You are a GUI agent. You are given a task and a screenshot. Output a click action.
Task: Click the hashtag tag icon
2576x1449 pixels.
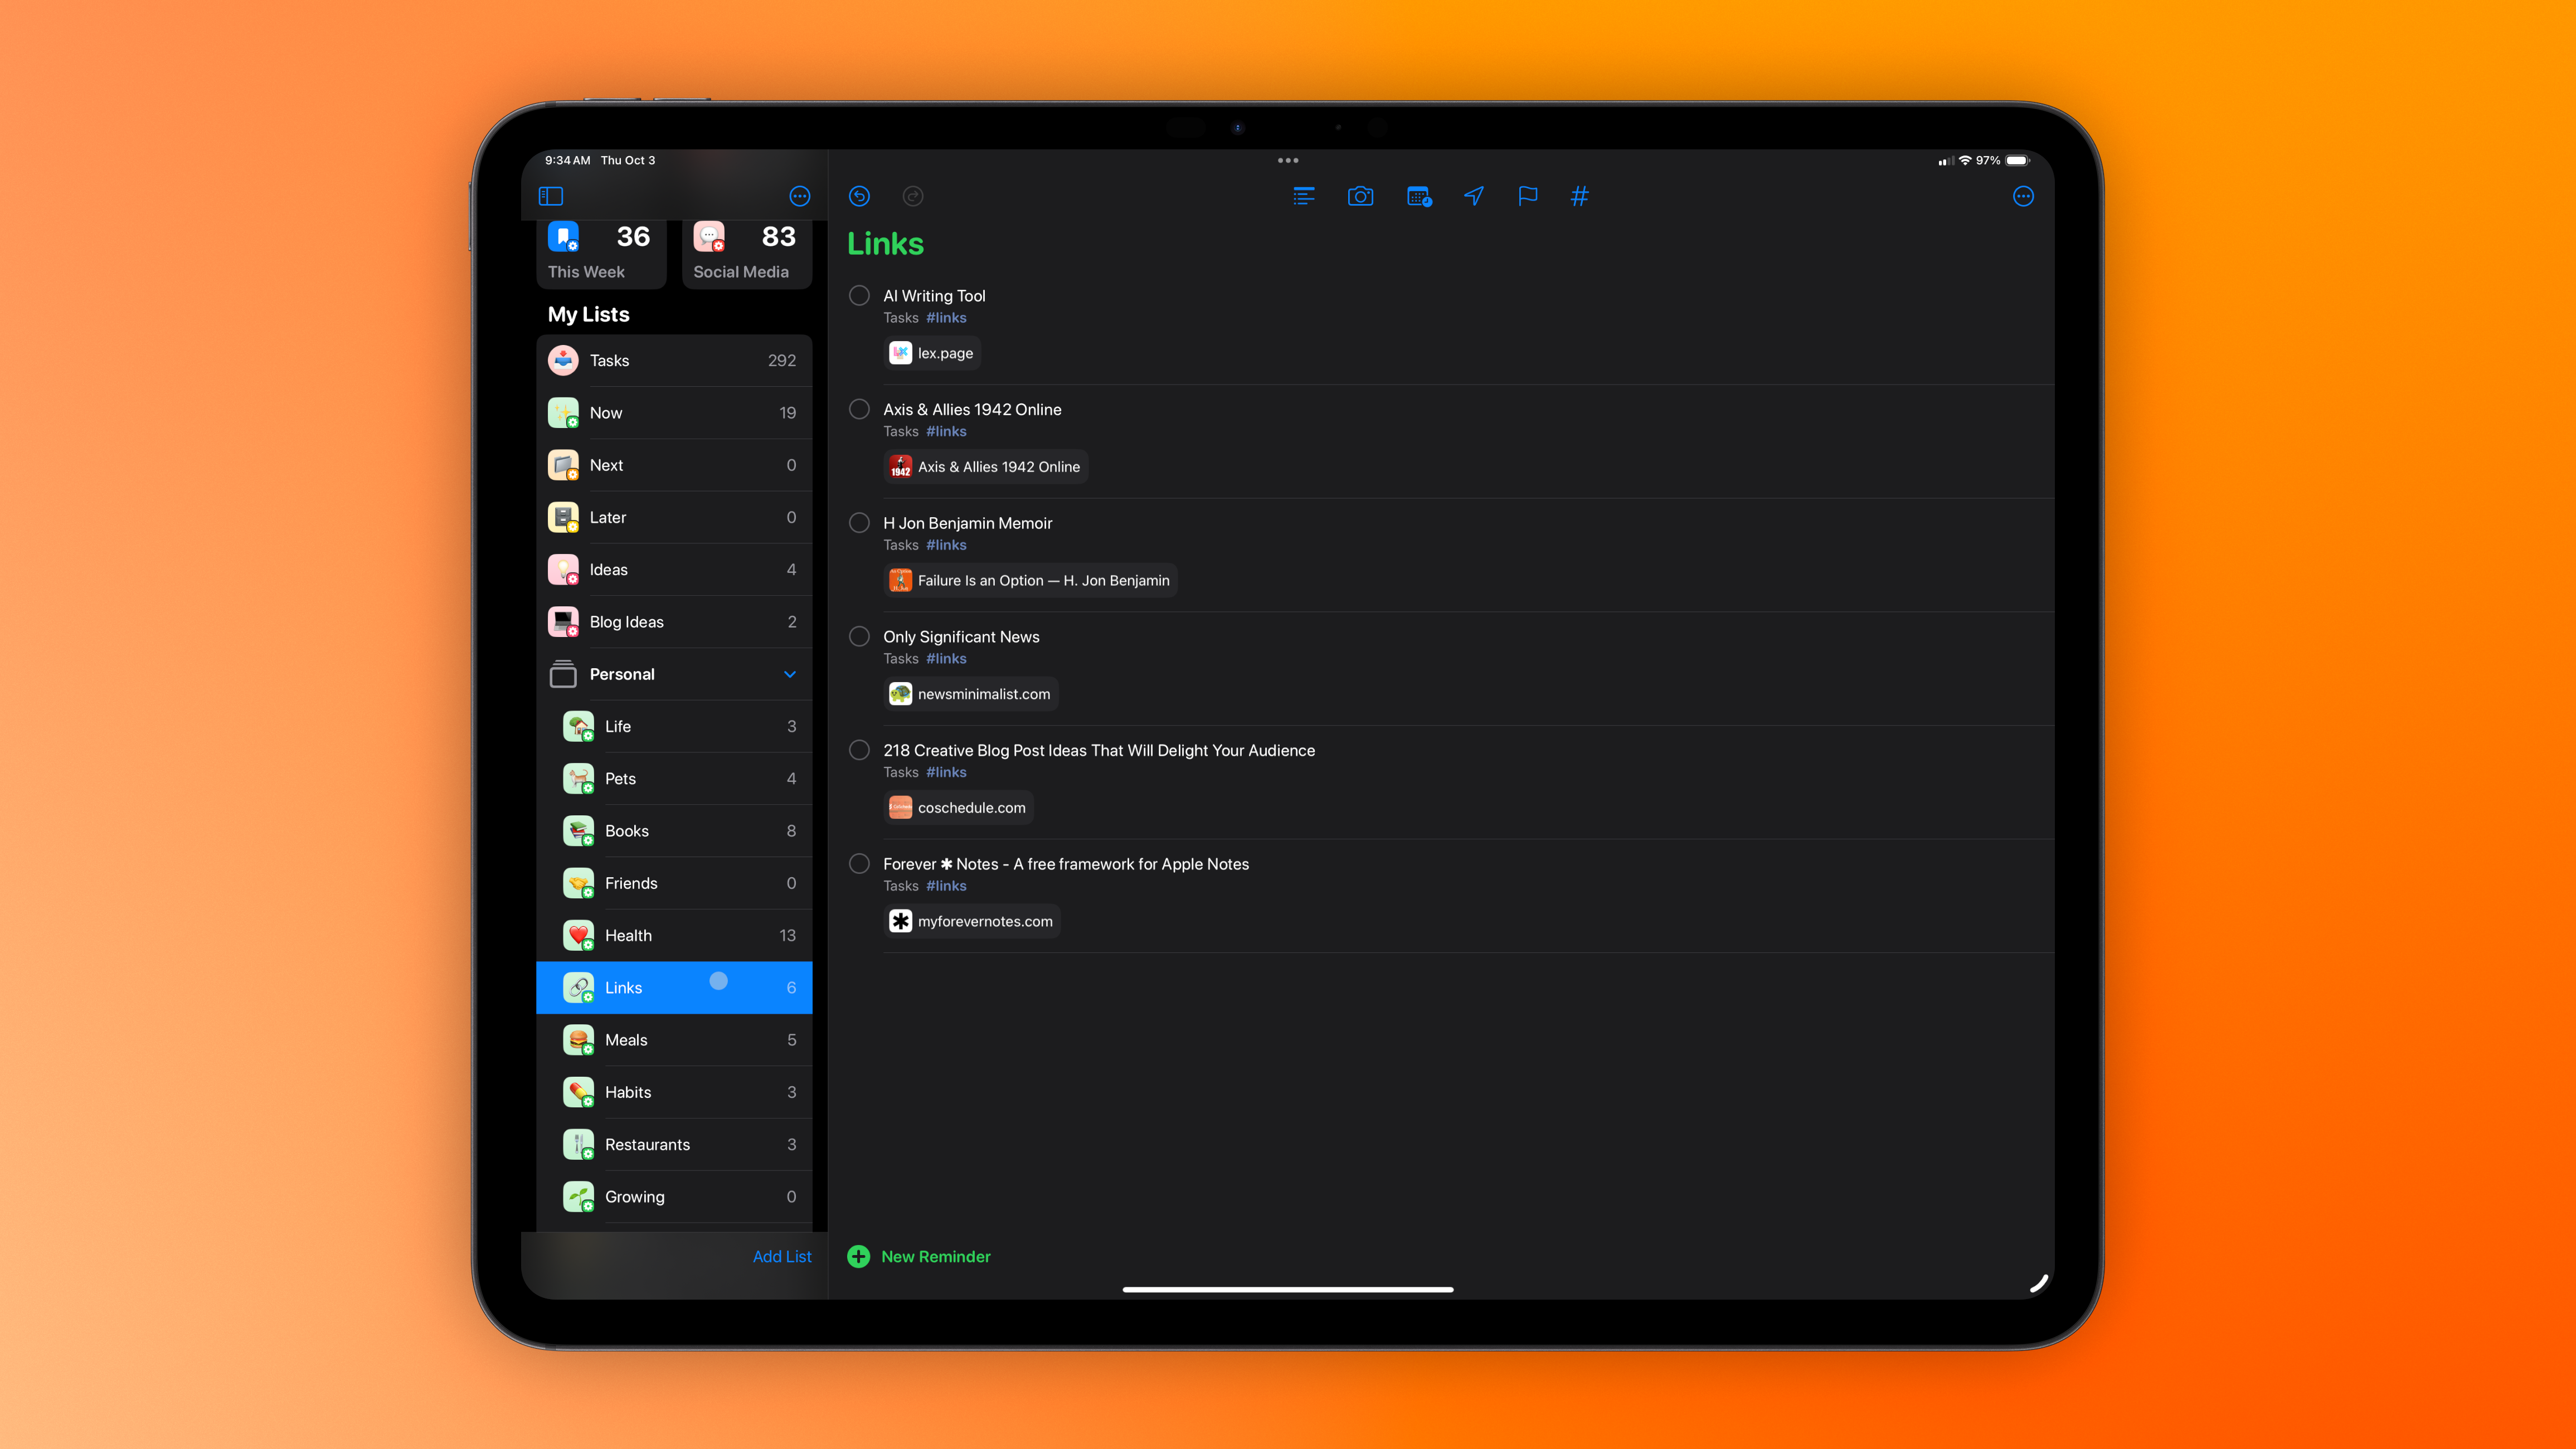tap(1579, 196)
